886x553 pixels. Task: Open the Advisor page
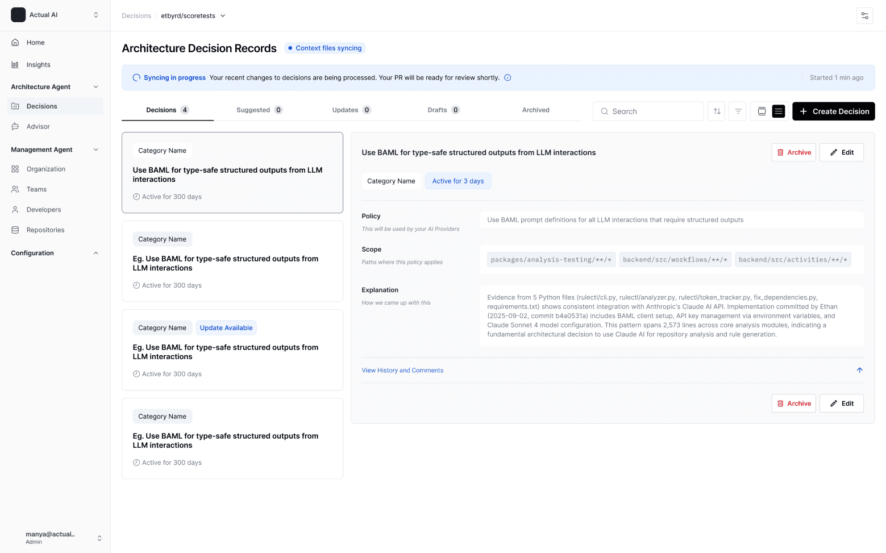(55, 127)
